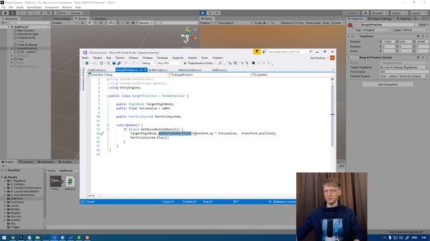
Task: Open the BulletCreator.cs tab
Action: tap(158, 70)
